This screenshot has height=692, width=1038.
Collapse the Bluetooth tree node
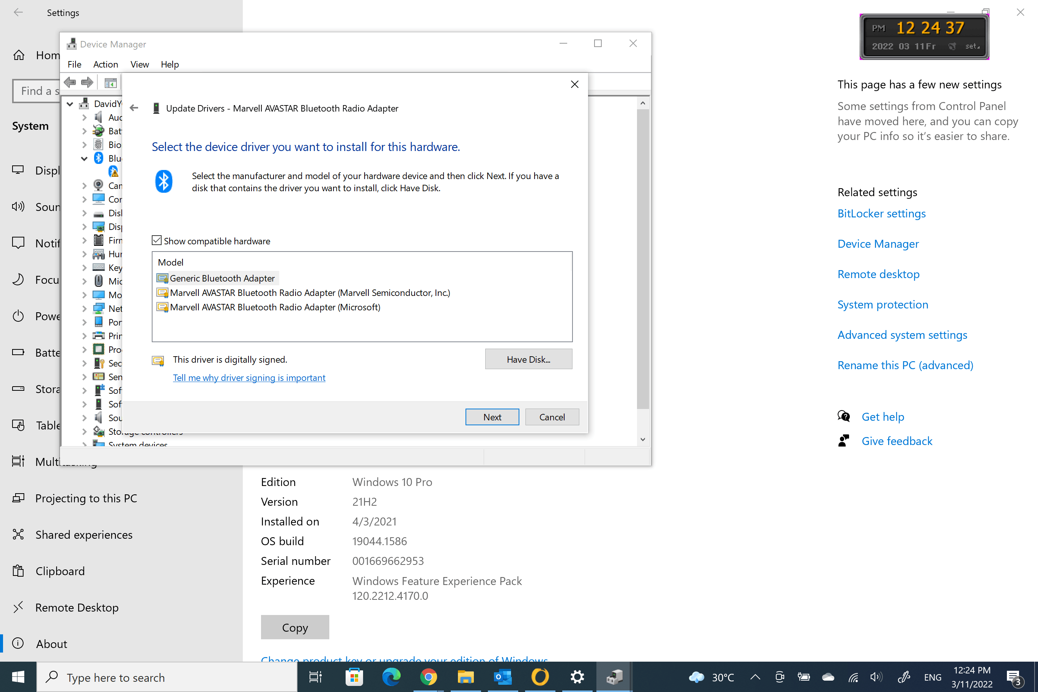tap(84, 159)
